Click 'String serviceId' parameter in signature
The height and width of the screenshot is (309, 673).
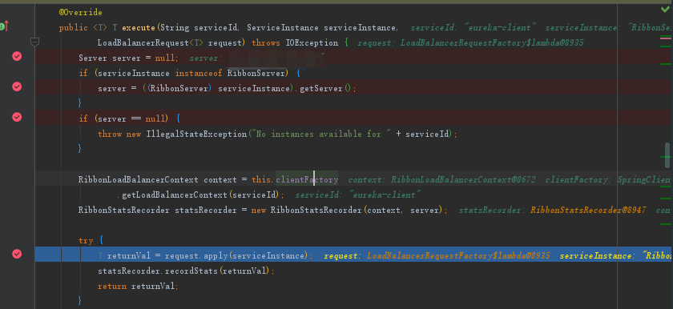click(x=199, y=28)
